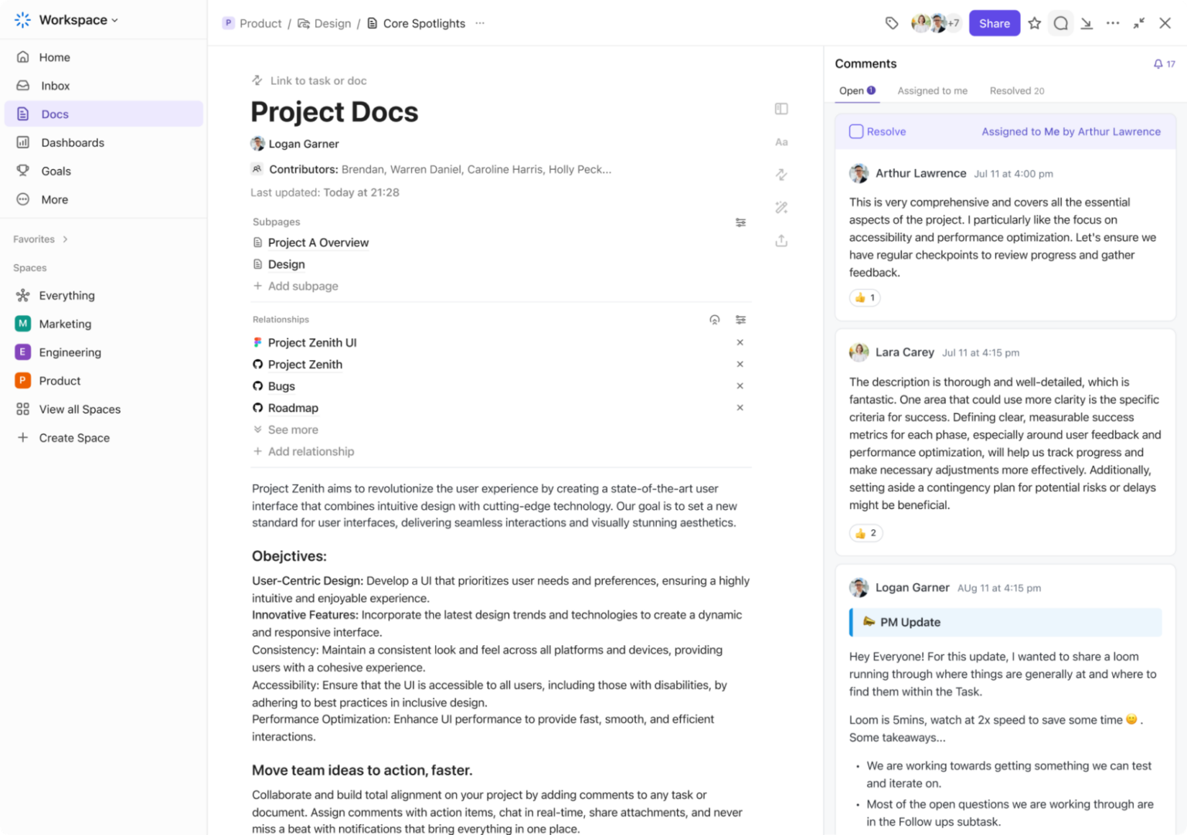
Task: Check the Resolve box on Arthur's comment
Action: (x=855, y=131)
